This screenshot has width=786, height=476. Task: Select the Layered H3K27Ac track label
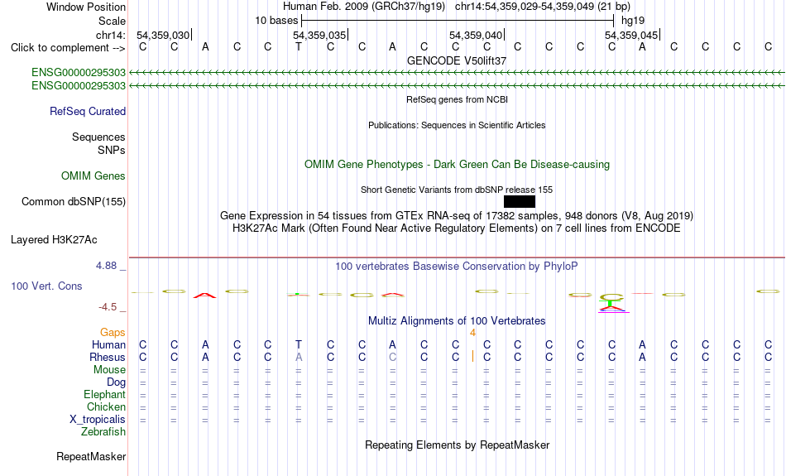pos(54,240)
